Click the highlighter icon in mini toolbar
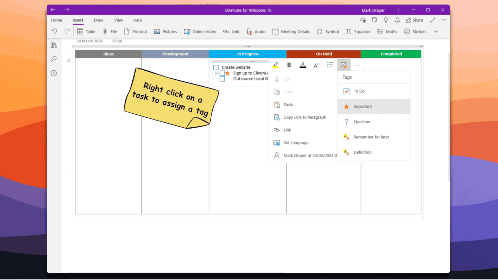Viewport: 498px width, 280px height. pyautogui.click(x=276, y=65)
